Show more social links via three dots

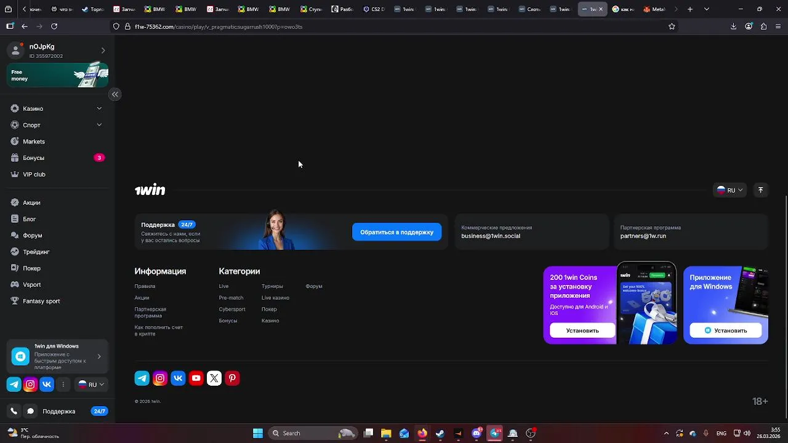[63, 385]
